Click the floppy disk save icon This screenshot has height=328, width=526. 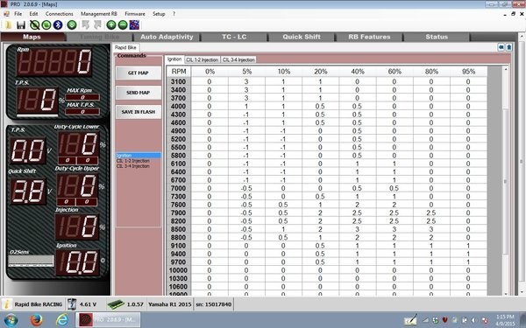[x=21, y=25]
